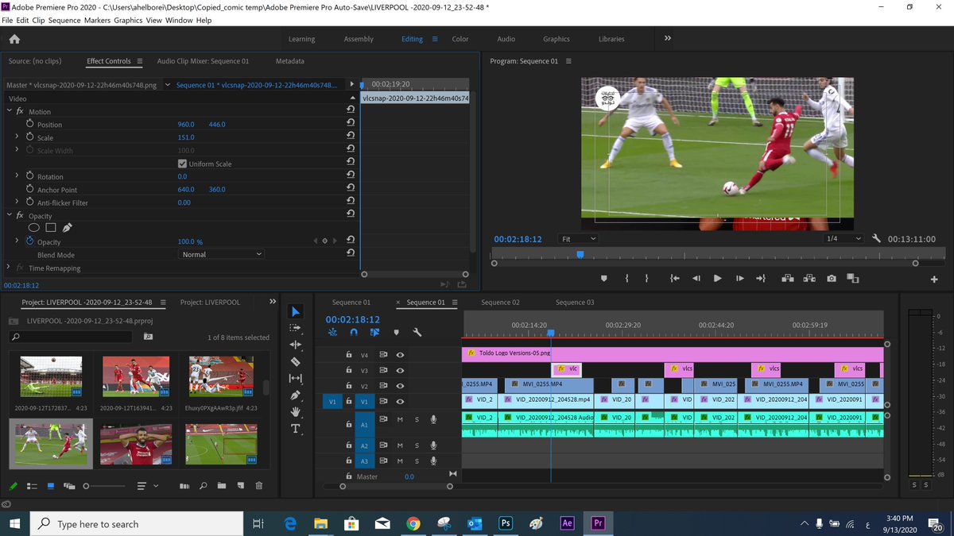Screen dimensions: 954x536
Task: Select the Hand tool
Action: (x=296, y=411)
